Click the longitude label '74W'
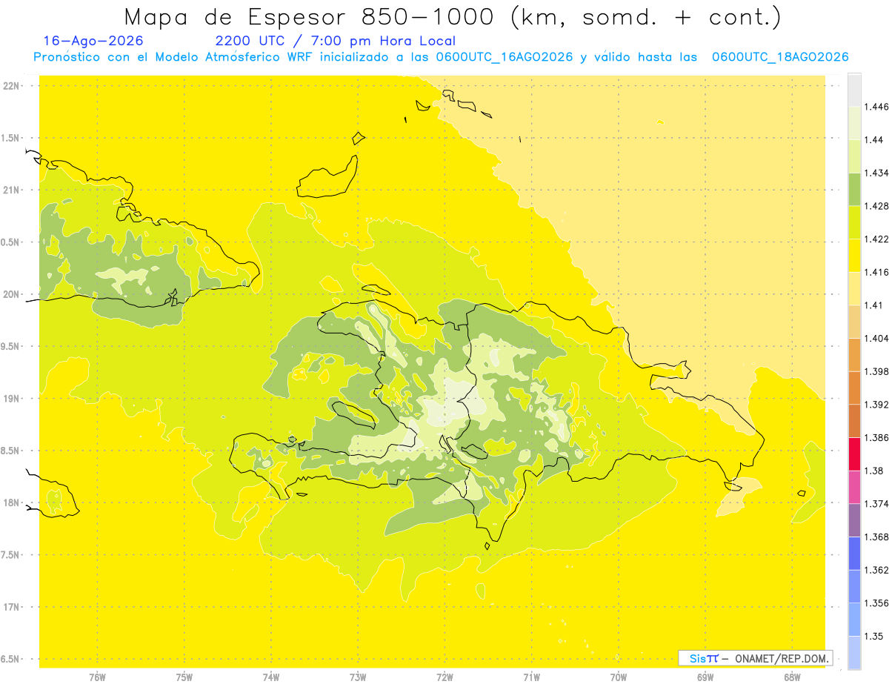Screen dimensions: 889x687 (x=271, y=677)
